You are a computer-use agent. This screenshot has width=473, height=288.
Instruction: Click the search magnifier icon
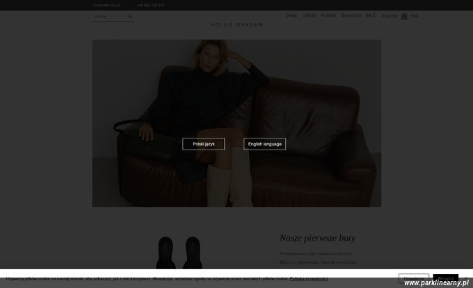(x=129, y=16)
